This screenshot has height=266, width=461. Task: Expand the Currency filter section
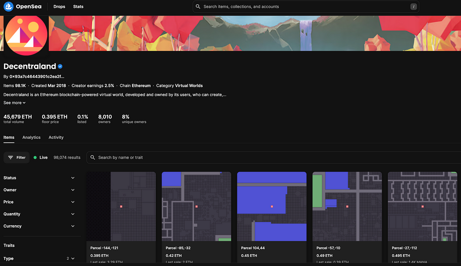pos(39,226)
